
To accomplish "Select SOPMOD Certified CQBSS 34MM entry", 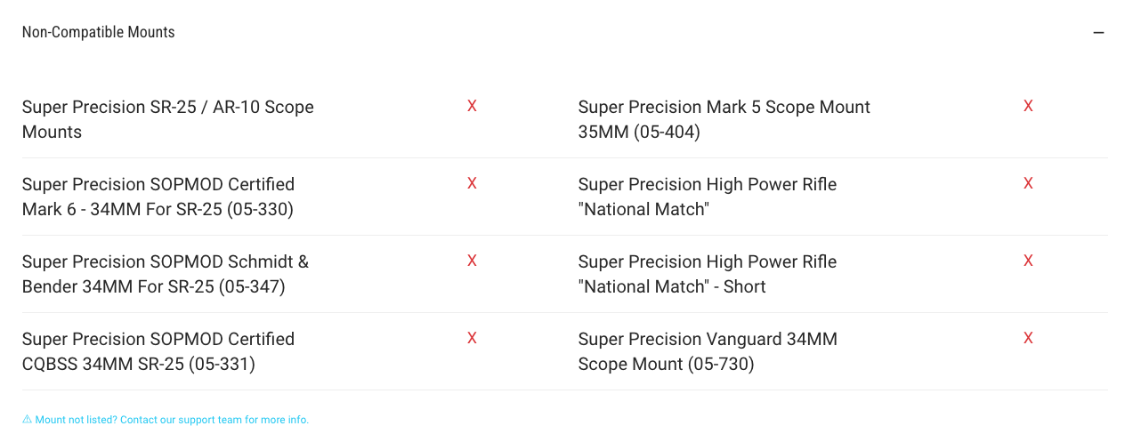I will tap(158, 351).
